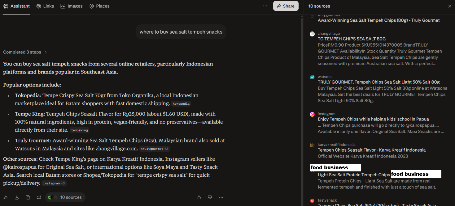Like the answer with the thumbs up
Viewport: 455px width, 206px height.
[199, 197]
